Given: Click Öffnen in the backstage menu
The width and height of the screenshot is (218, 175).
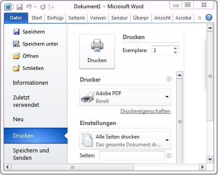Looking at the screenshot, I should tap(26, 56).
